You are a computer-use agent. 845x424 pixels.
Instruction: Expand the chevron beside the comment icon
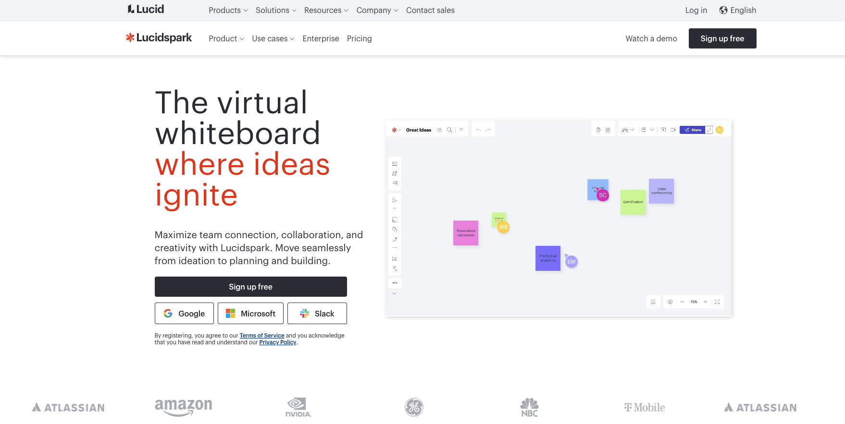652,130
